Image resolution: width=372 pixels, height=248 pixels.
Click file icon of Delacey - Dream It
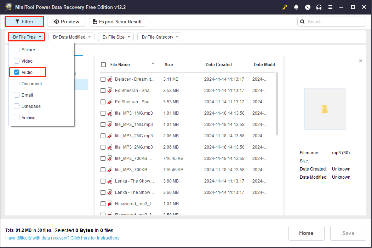[x=110, y=79]
